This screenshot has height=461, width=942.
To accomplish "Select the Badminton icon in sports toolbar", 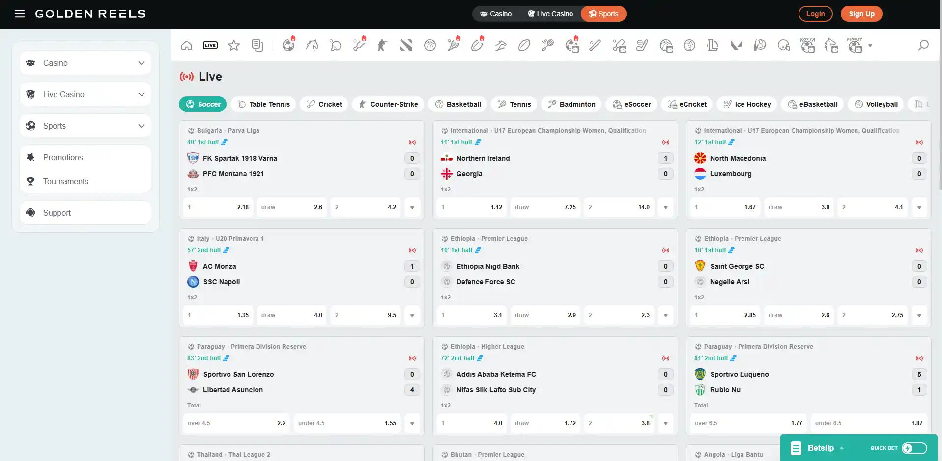I will tap(548, 46).
